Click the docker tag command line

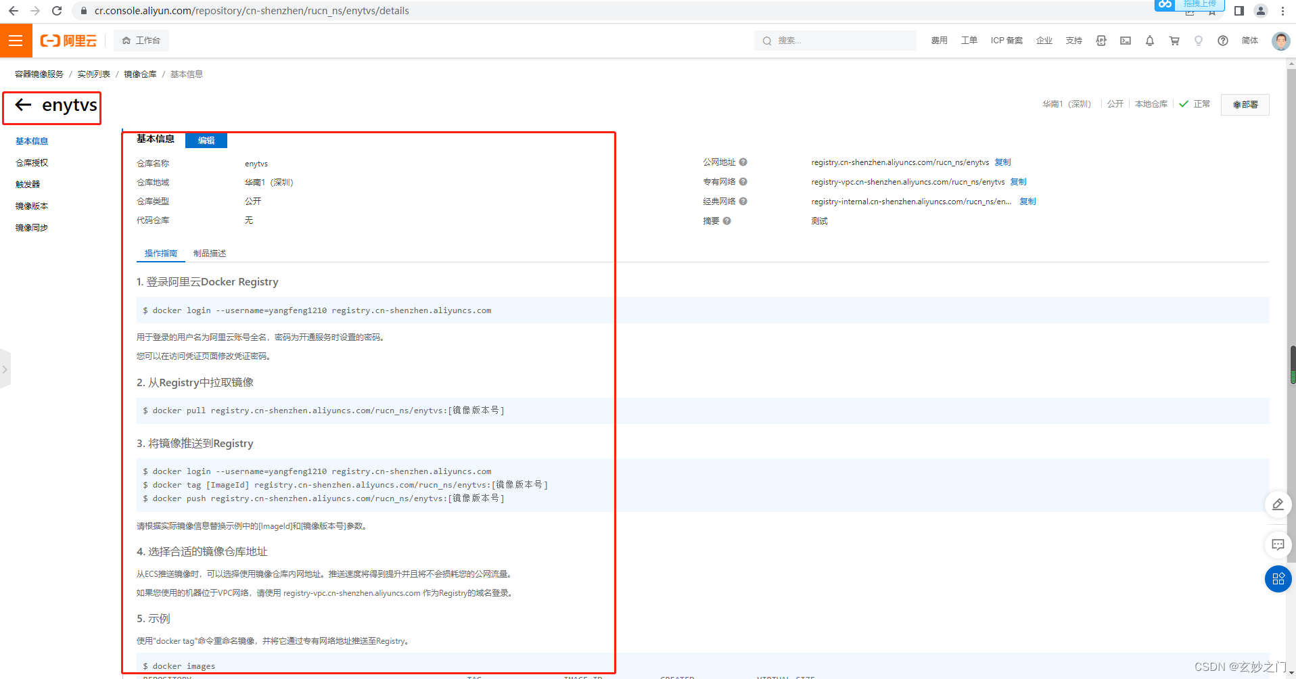click(x=346, y=485)
